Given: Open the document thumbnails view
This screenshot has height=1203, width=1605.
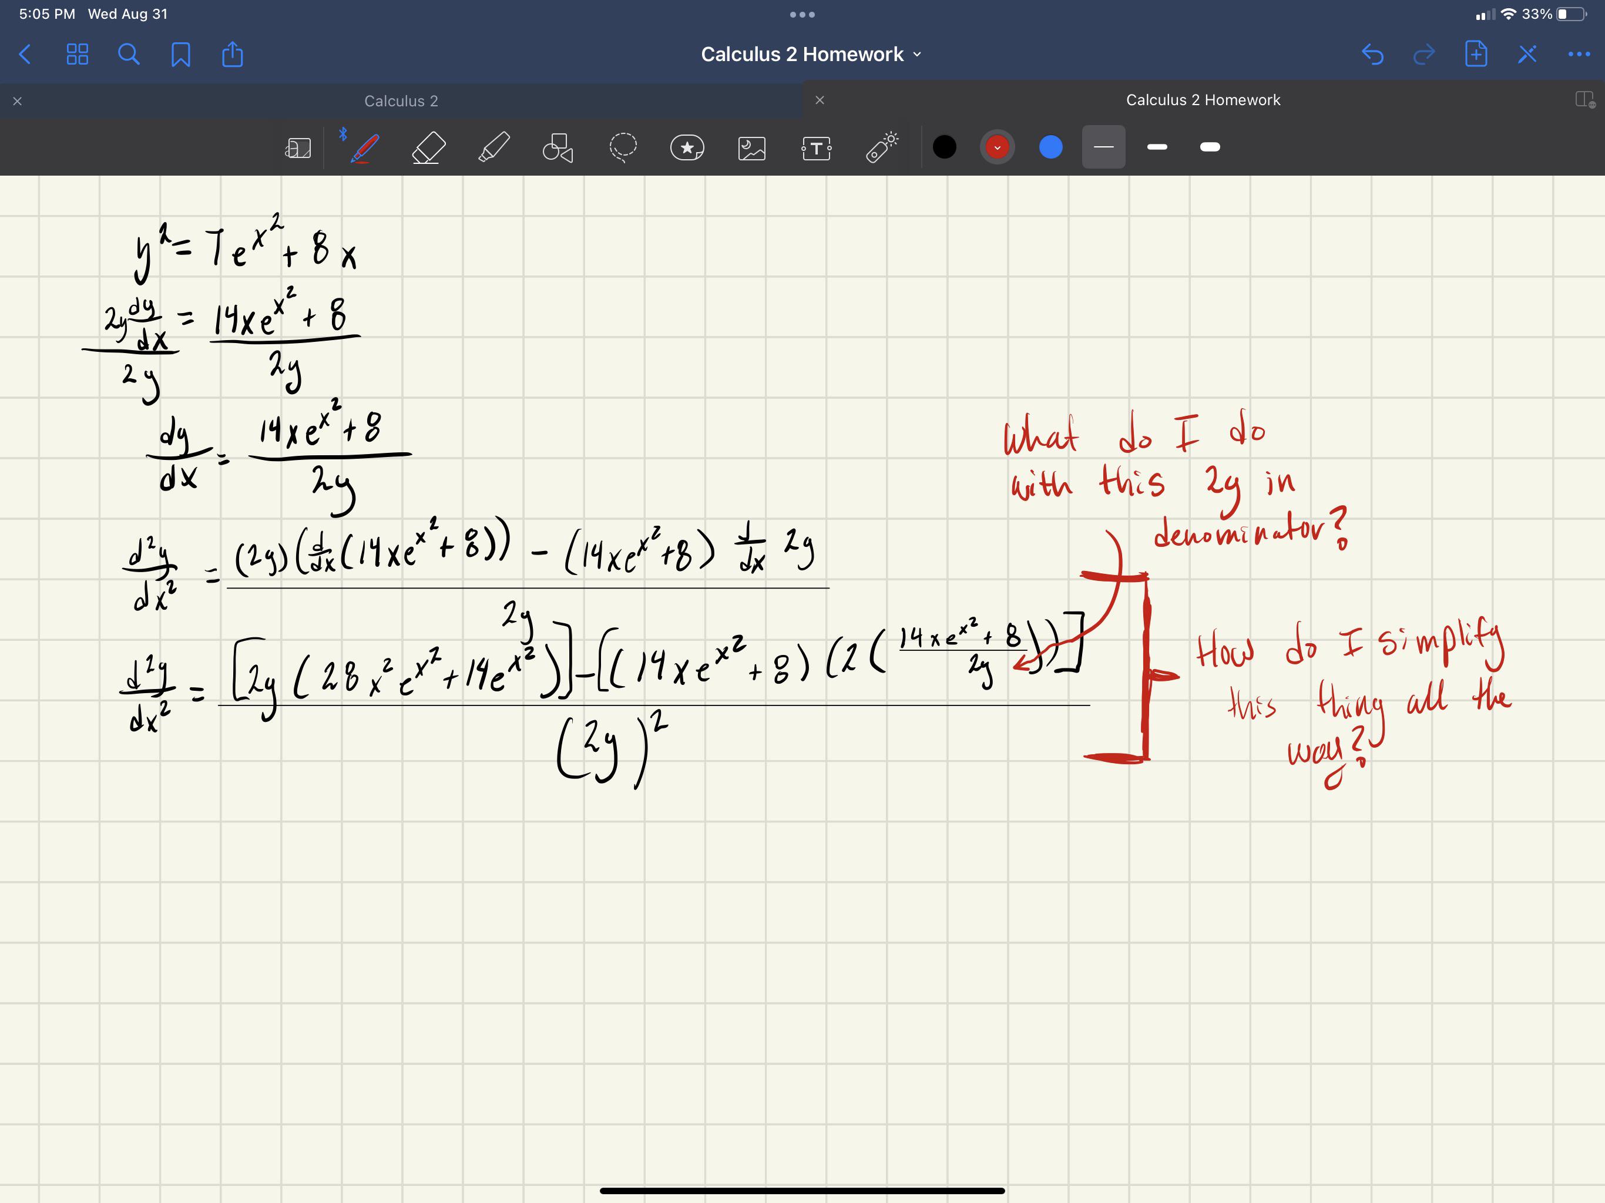Looking at the screenshot, I should (78, 53).
